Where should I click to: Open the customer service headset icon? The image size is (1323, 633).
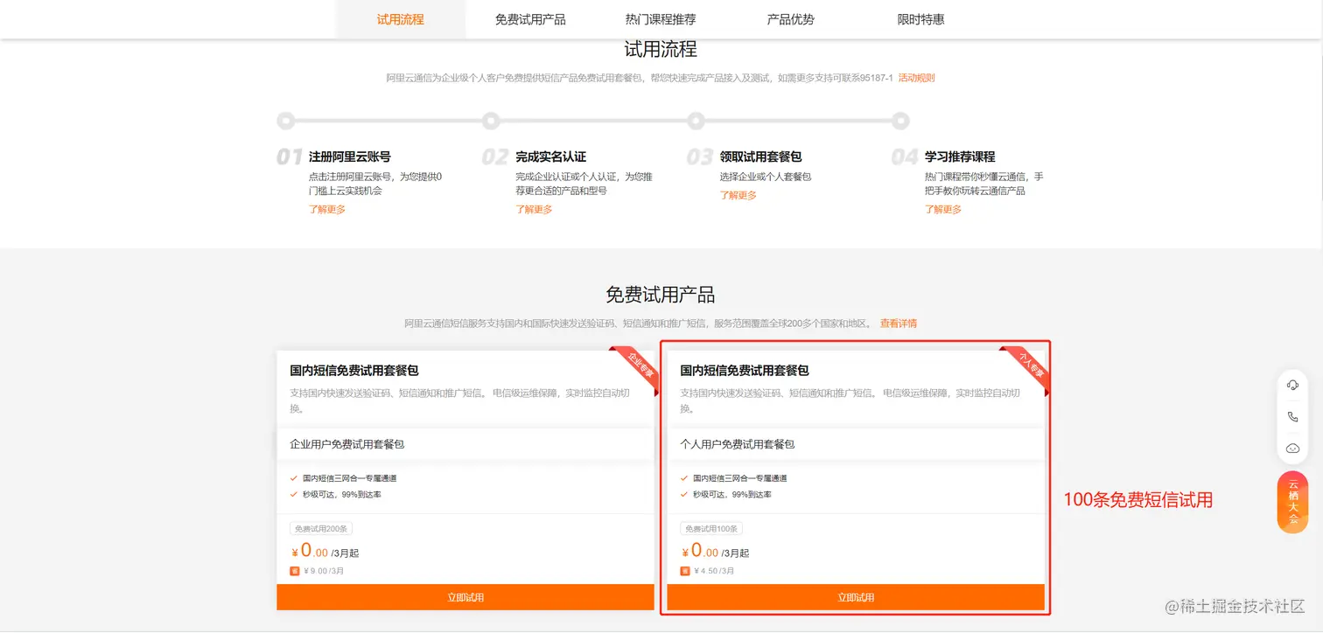(1292, 386)
